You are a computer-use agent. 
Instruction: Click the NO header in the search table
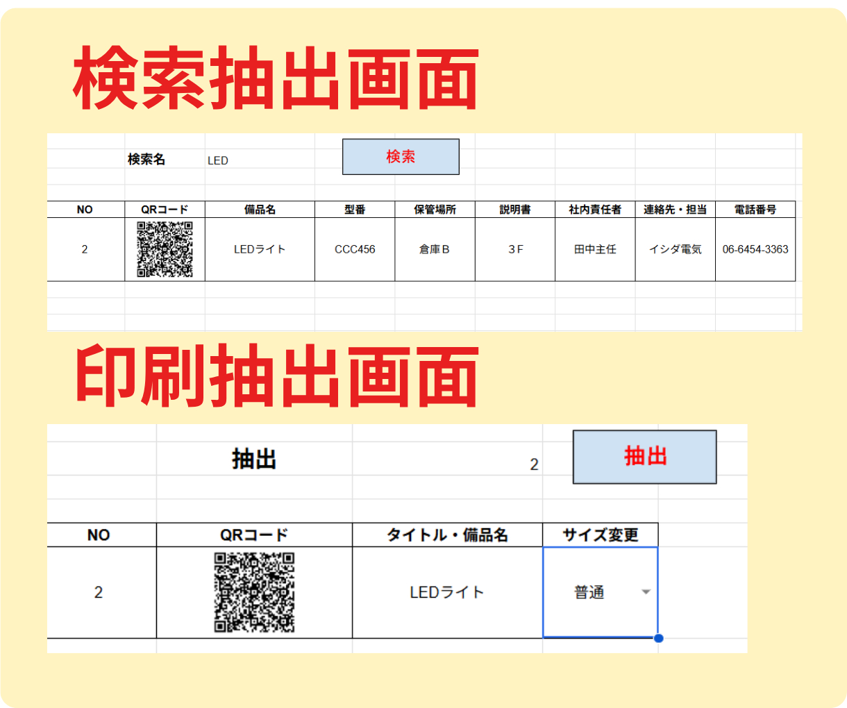point(85,210)
